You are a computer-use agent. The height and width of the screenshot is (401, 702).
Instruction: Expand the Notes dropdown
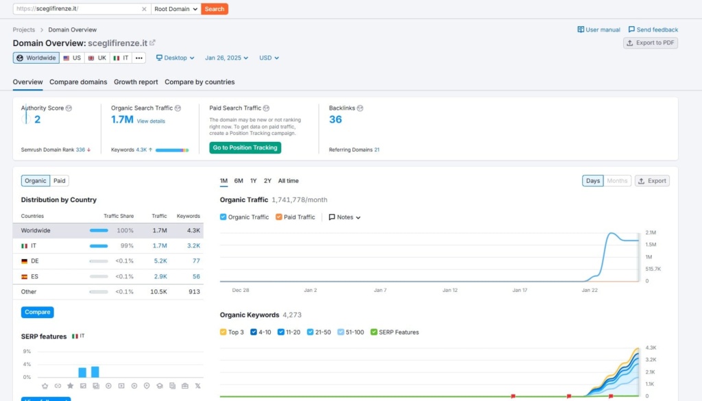tap(345, 217)
